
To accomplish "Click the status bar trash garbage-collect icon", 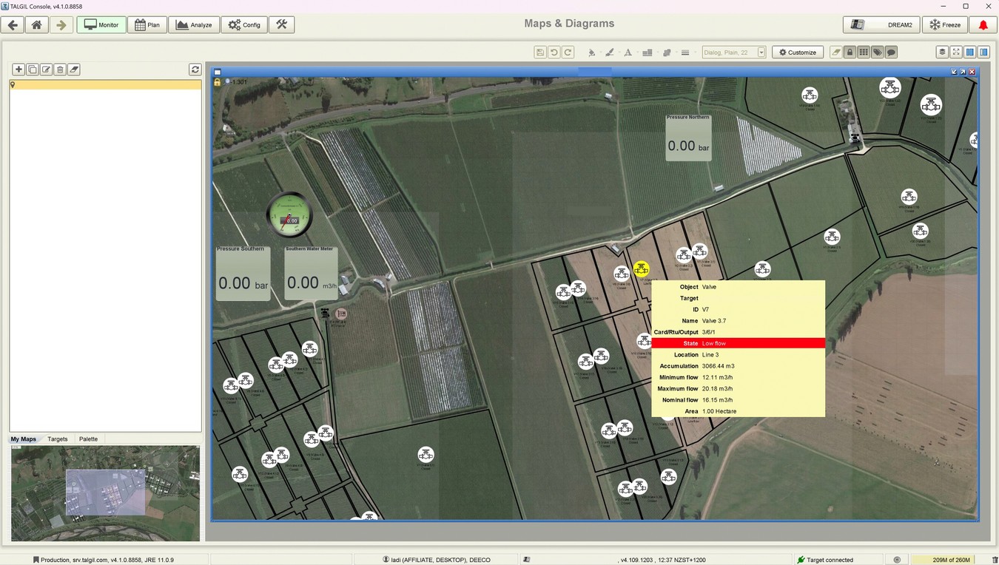I will click(994, 560).
